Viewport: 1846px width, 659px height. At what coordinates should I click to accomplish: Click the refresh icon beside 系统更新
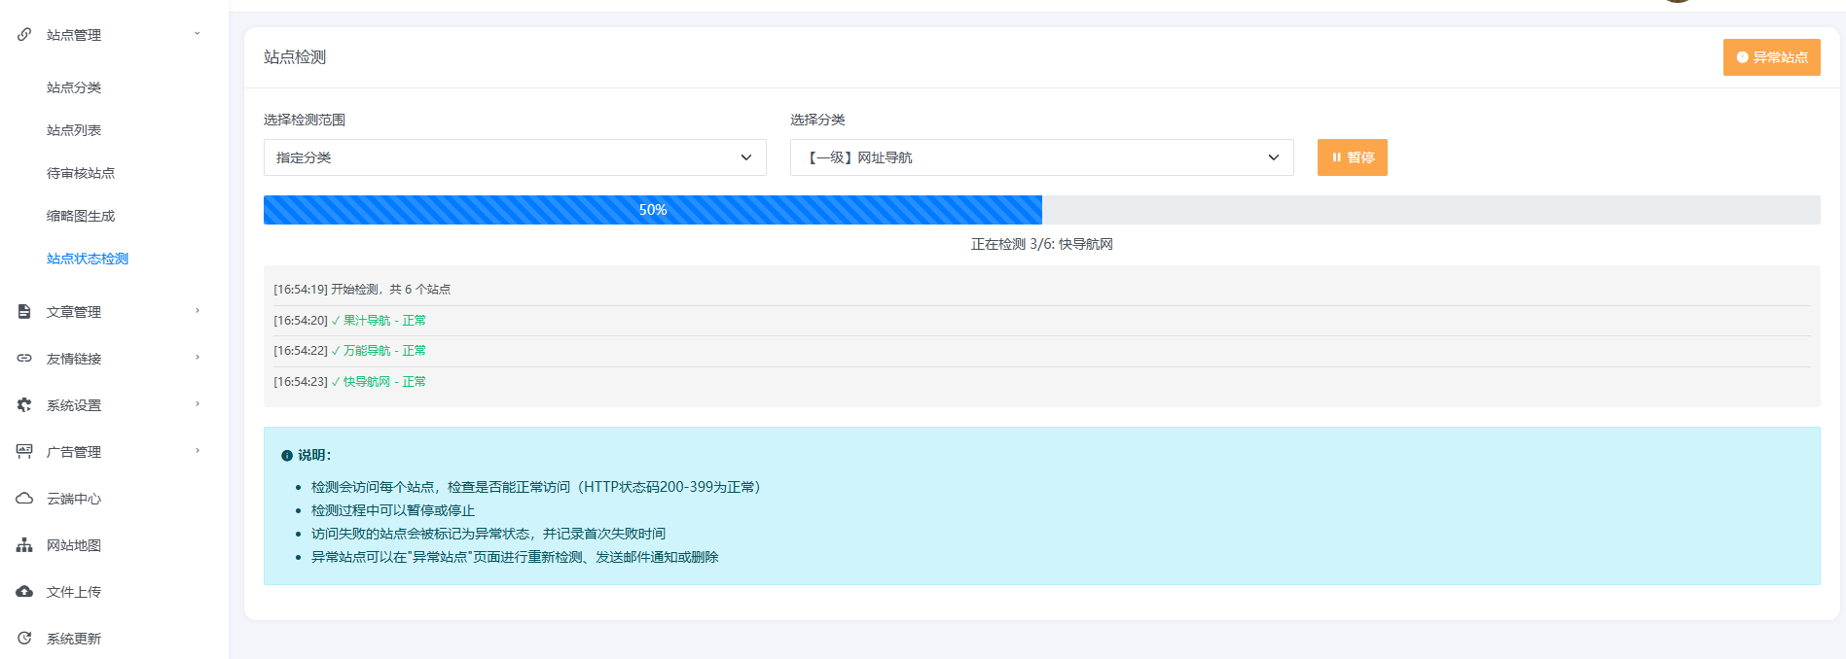coord(24,638)
